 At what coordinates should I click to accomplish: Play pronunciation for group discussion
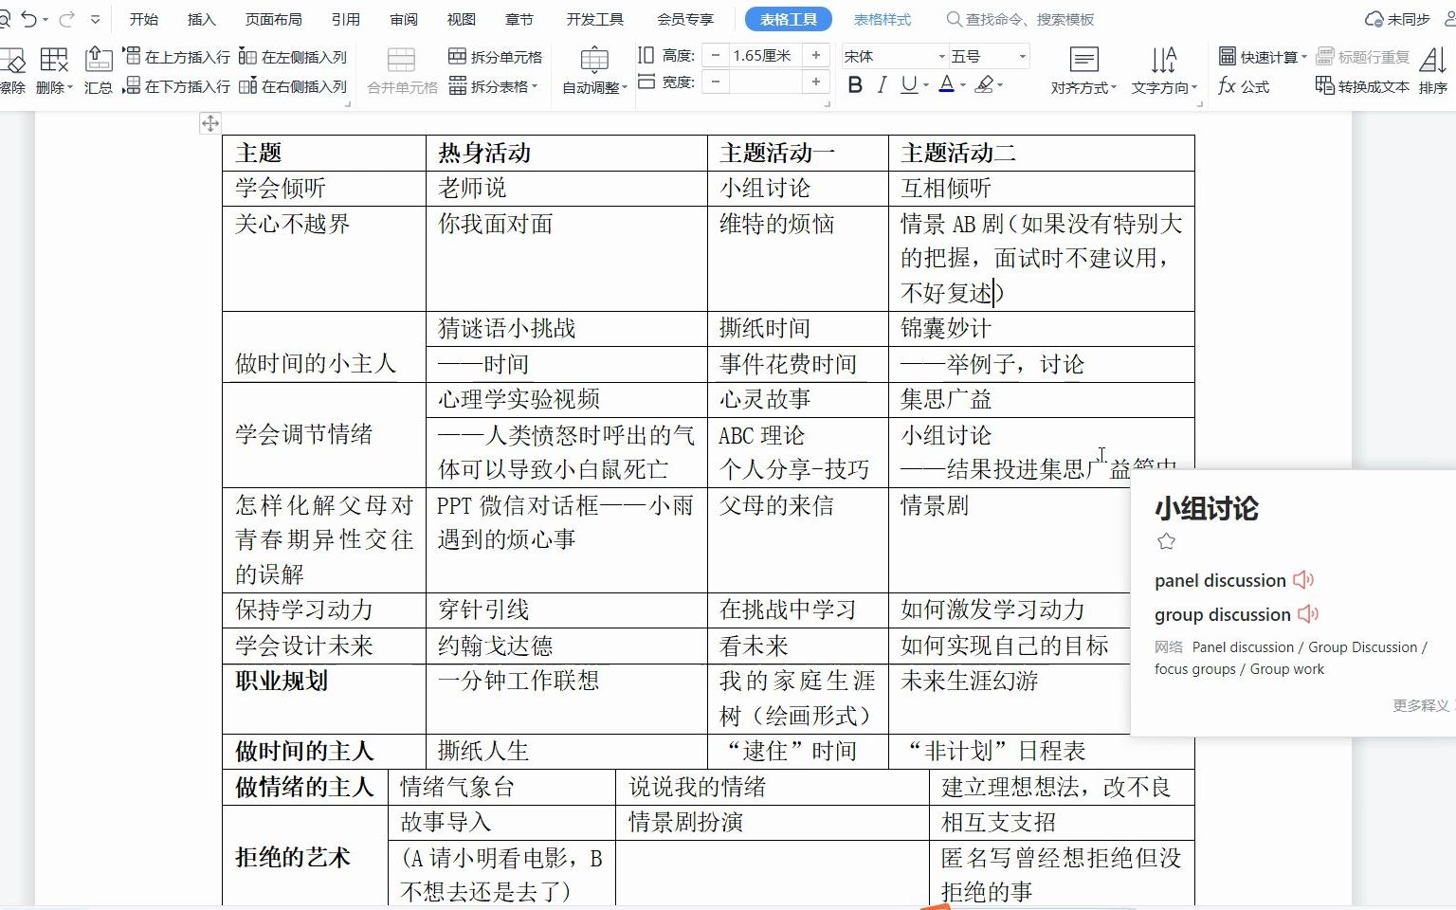pyautogui.click(x=1308, y=614)
